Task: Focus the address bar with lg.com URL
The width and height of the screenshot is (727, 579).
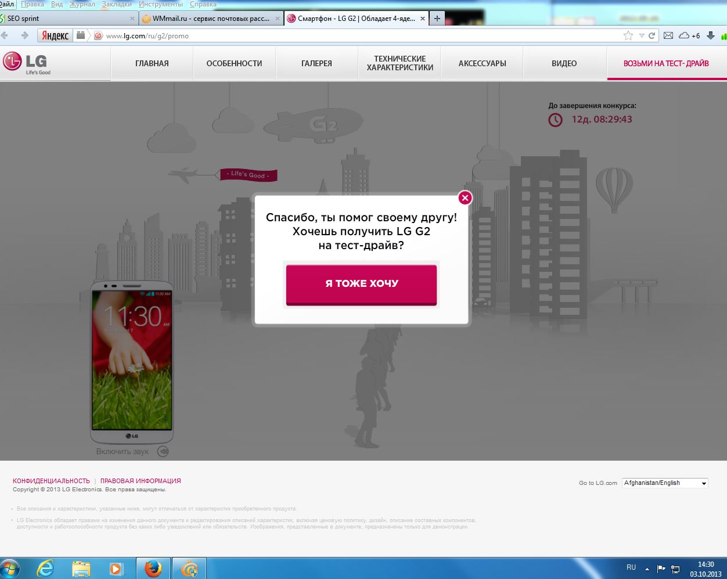Action: tap(360, 36)
